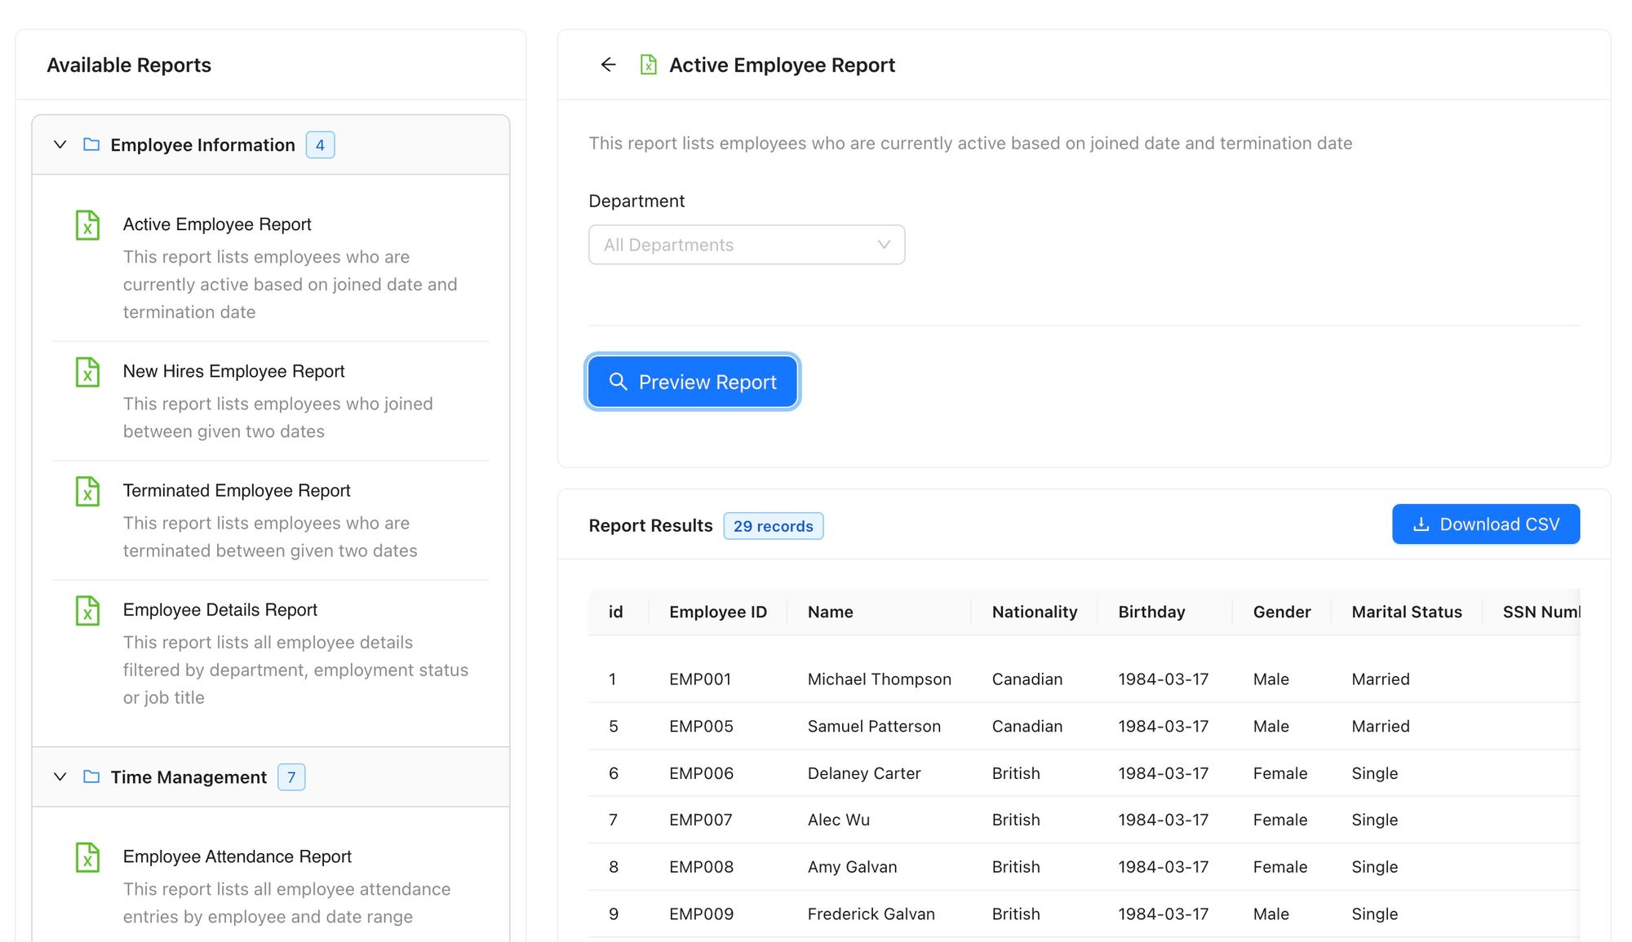
Task: Click the Employee ID column header
Action: 717,612
